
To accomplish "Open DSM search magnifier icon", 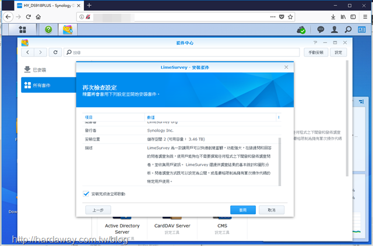I will (348, 30).
